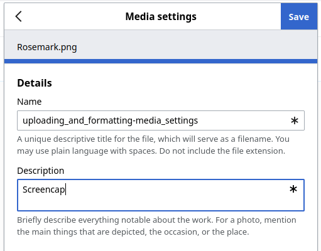
Task: Go back using the left chevron icon
Action: (x=19, y=16)
